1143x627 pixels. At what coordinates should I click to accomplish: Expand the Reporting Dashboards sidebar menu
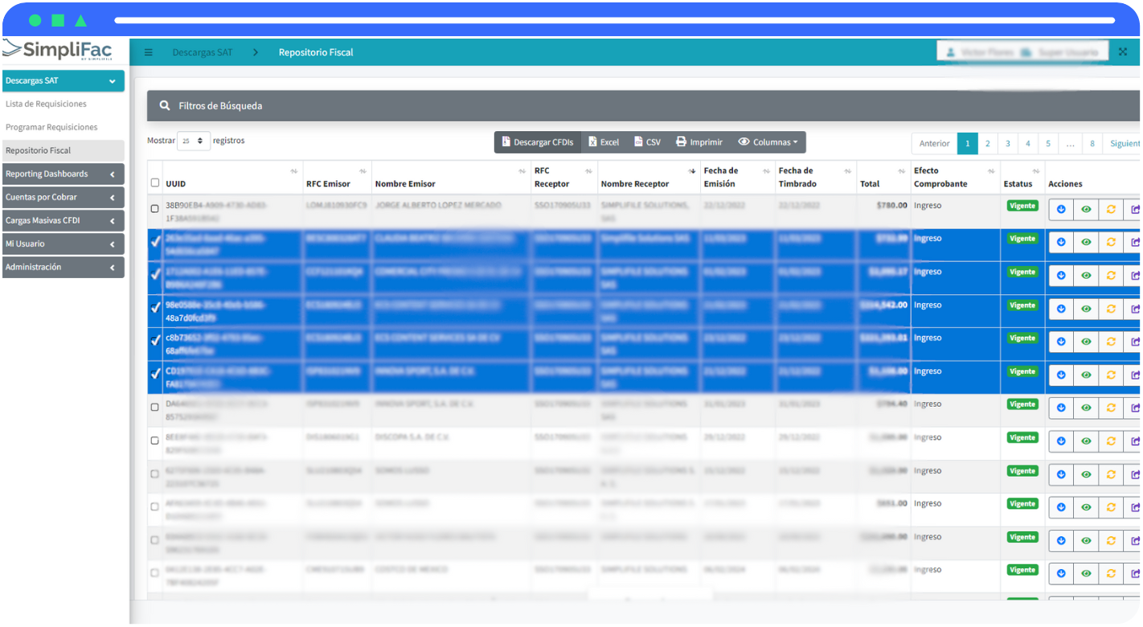[63, 174]
